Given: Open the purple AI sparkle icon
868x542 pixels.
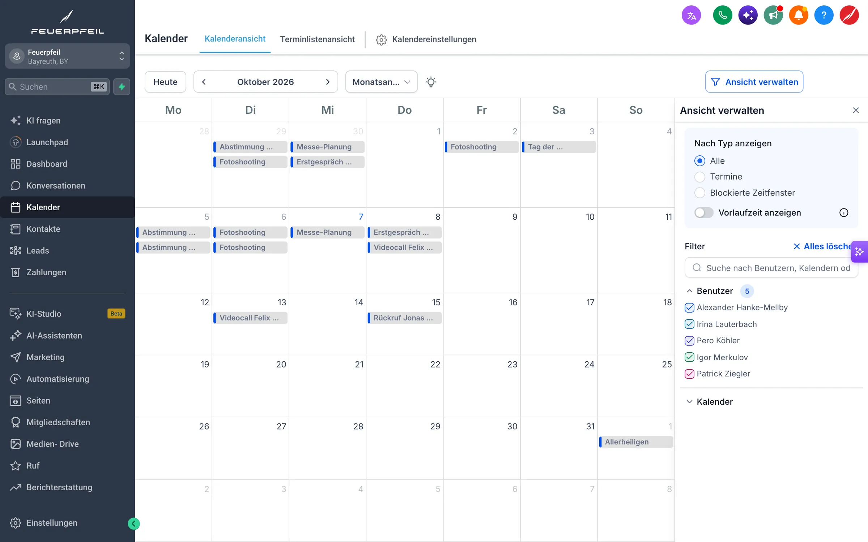Looking at the screenshot, I should (x=748, y=16).
